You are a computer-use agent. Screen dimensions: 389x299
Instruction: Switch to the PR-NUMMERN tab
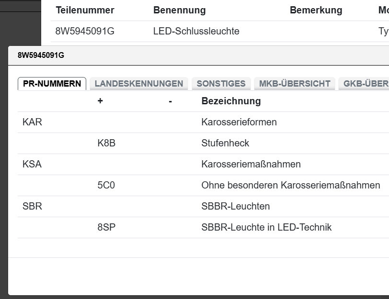click(52, 84)
